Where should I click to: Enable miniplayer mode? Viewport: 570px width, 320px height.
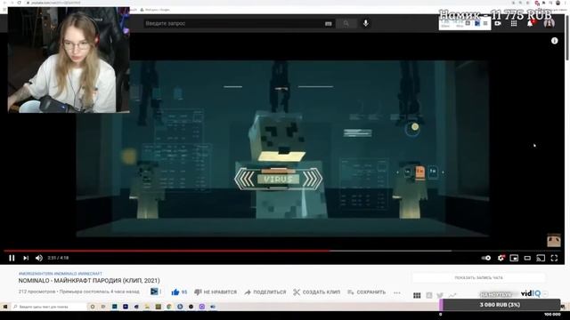(514, 258)
